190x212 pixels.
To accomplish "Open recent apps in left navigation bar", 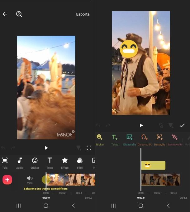I will tap(19, 206).
